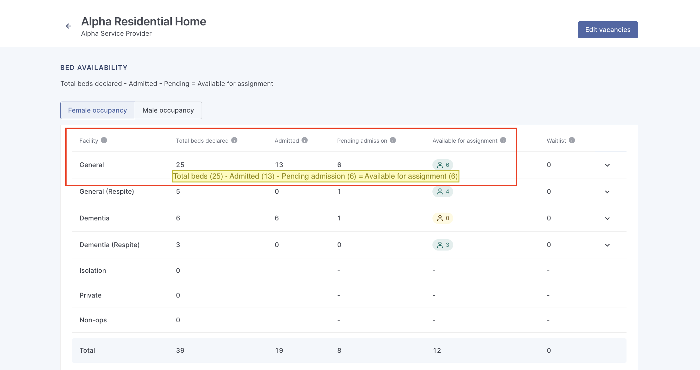The height and width of the screenshot is (370, 700).
Task: Click Pending admission info icon
Action: click(x=393, y=140)
